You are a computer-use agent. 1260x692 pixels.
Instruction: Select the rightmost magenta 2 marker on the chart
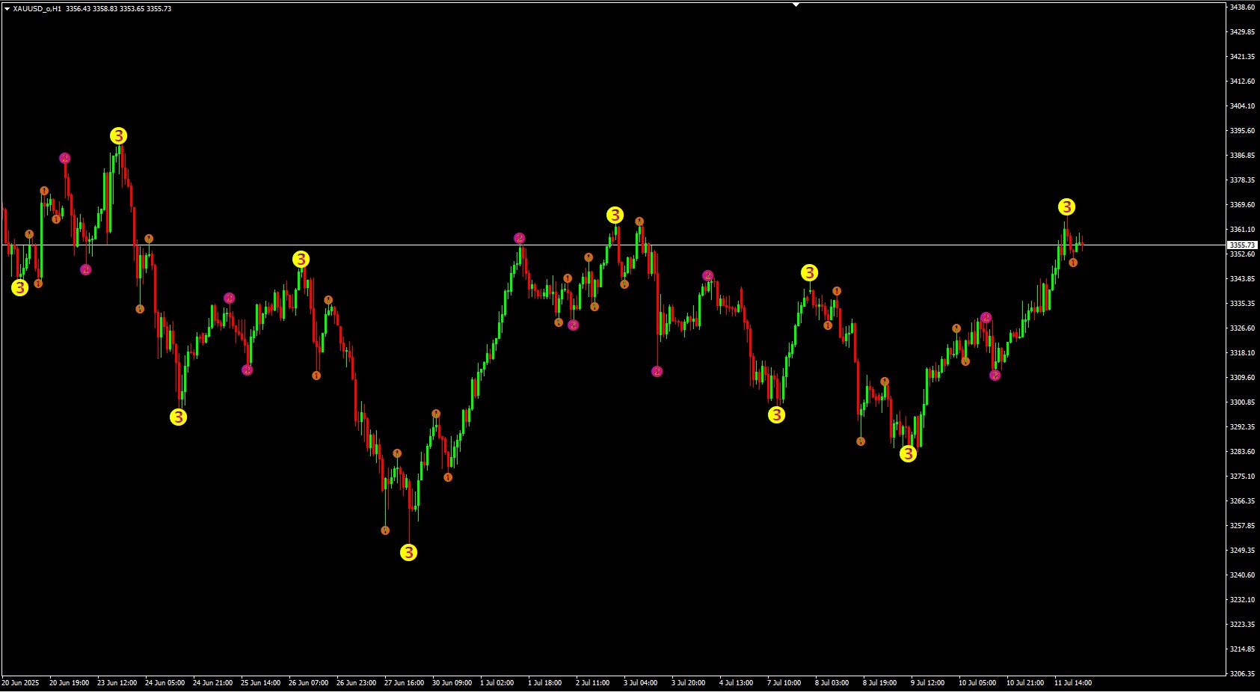pyautogui.click(x=995, y=376)
